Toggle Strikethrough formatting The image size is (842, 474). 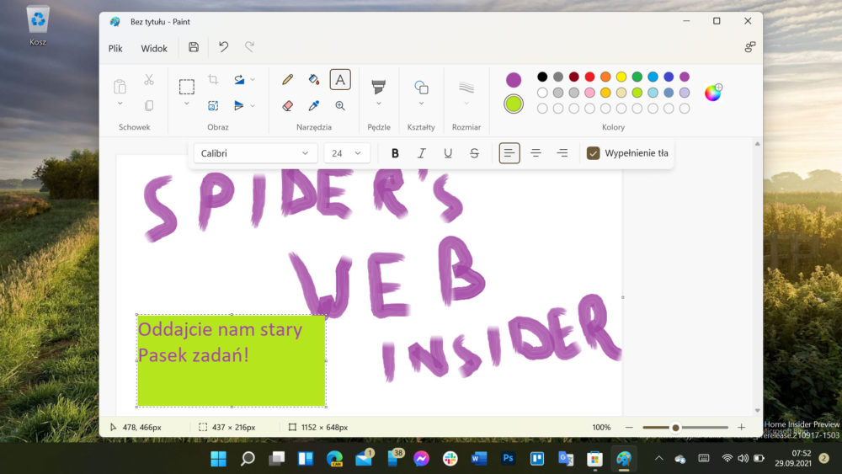tap(474, 153)
